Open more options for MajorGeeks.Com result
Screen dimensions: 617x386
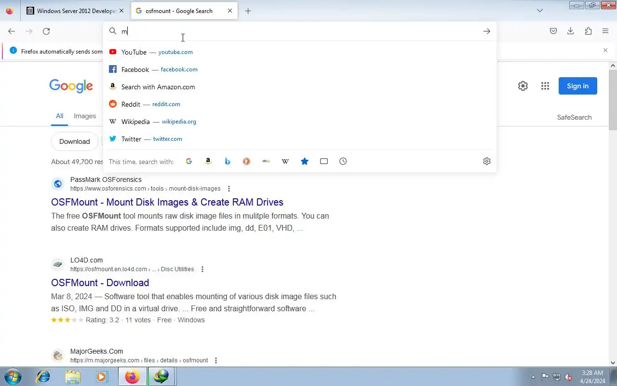point(216,360)
